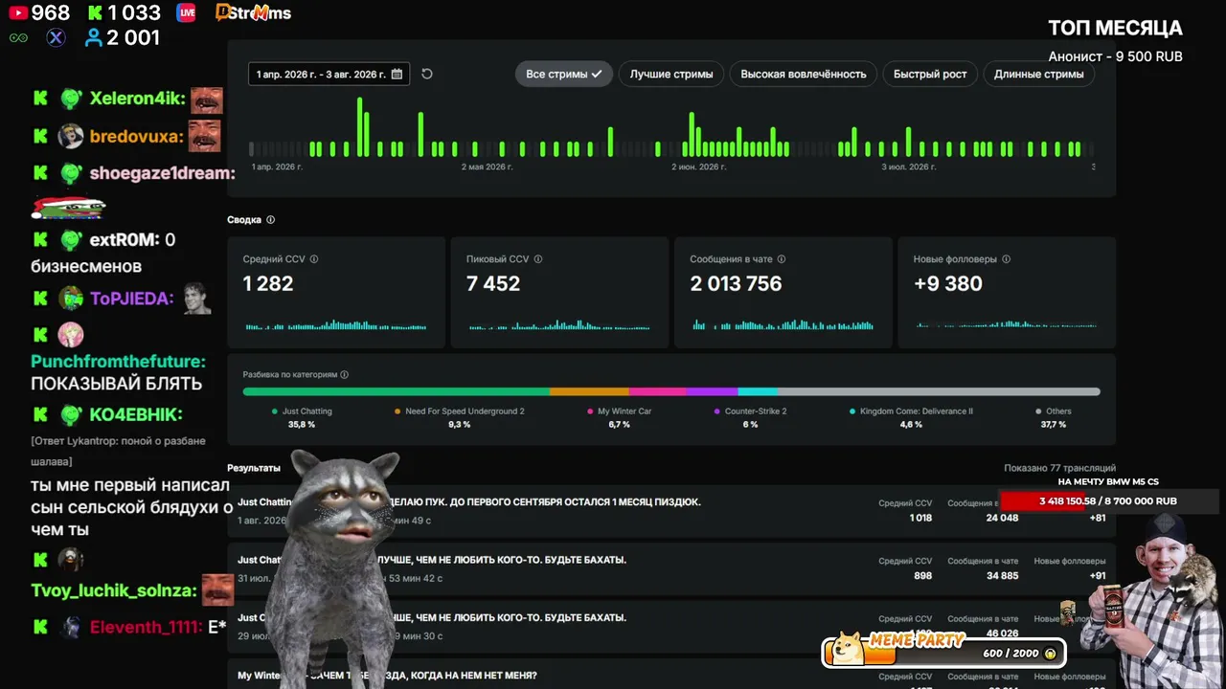Show info for Новые фолловеры card
The width and height of the screenshot is (1226, 689).
[1006, 259]
